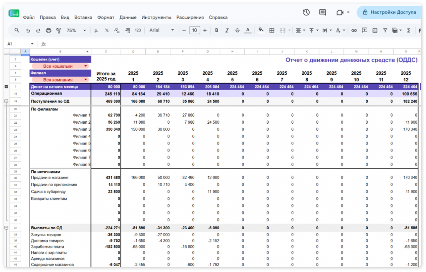Open the fill color bucket tool

tap(261, 30)
